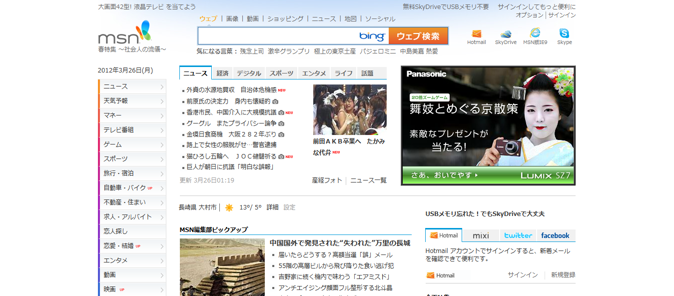Expand the テレビ番組 sidebar arrow
The height and width of the screenshot is (296, 674).
point(162,130)
